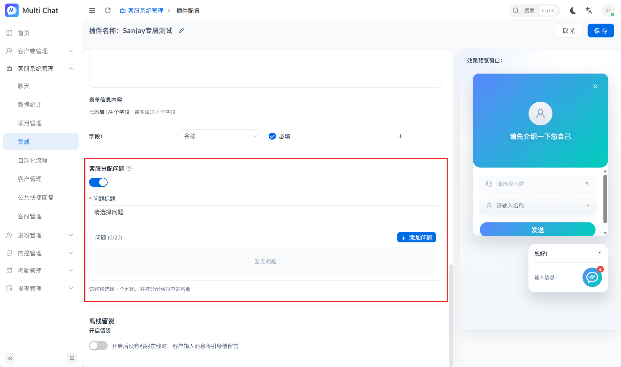Follow the 客服系统管理 breadcrumb link
This screenshot has height=367, width=621.
[146, 11]
